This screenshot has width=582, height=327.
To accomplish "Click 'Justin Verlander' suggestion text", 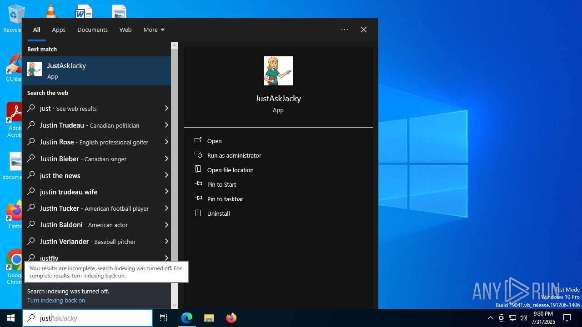I will 64,241.
